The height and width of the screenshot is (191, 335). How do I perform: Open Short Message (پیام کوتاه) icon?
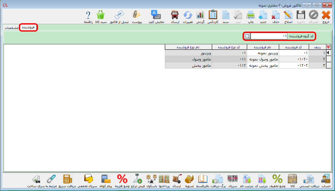(x=106, y=181)
